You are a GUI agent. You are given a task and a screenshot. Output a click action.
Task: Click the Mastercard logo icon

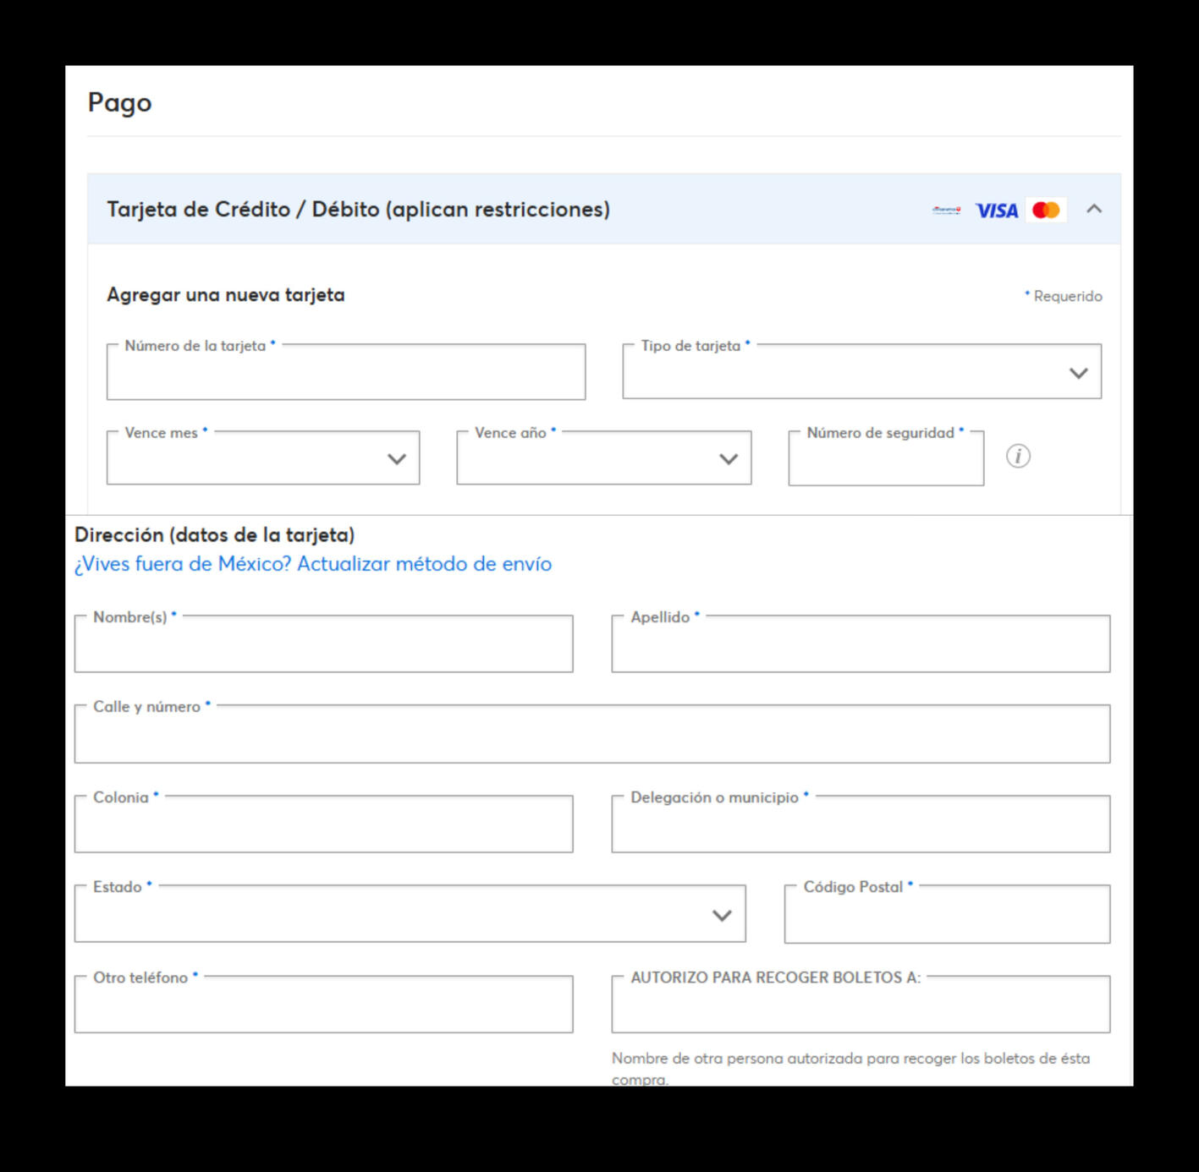(x=1046, y=210)
